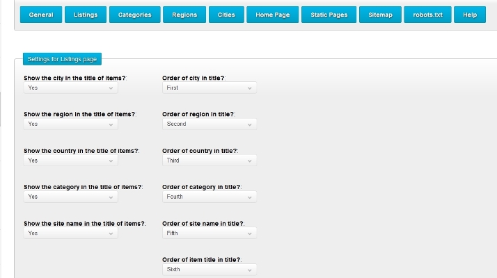
Task: Open Order of item title in title dropdown
Action: (x=210, y=270)
